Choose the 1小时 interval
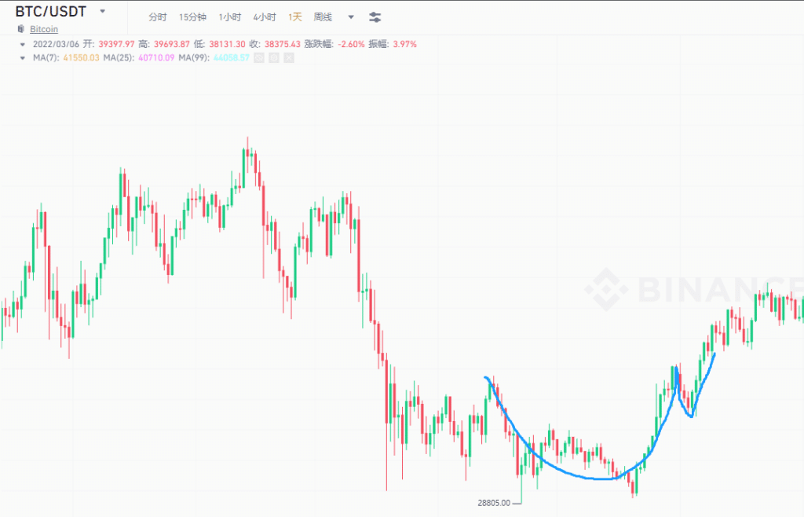 click(x=230, y=16)
